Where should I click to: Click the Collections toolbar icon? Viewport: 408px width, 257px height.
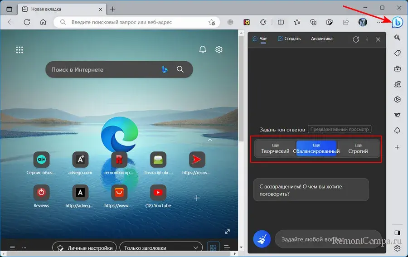coord(313,22)
